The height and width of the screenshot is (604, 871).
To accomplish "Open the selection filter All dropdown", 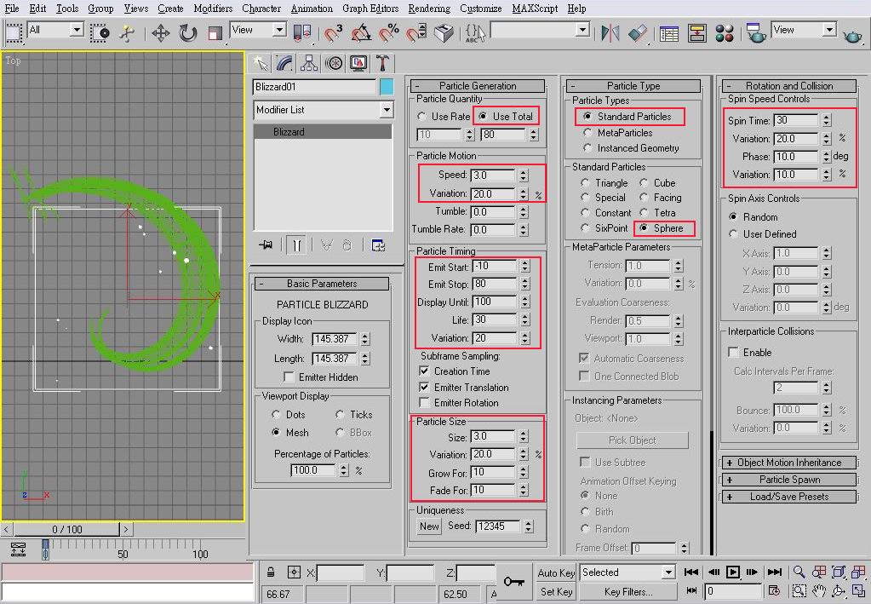I will [x=54, y=30].
